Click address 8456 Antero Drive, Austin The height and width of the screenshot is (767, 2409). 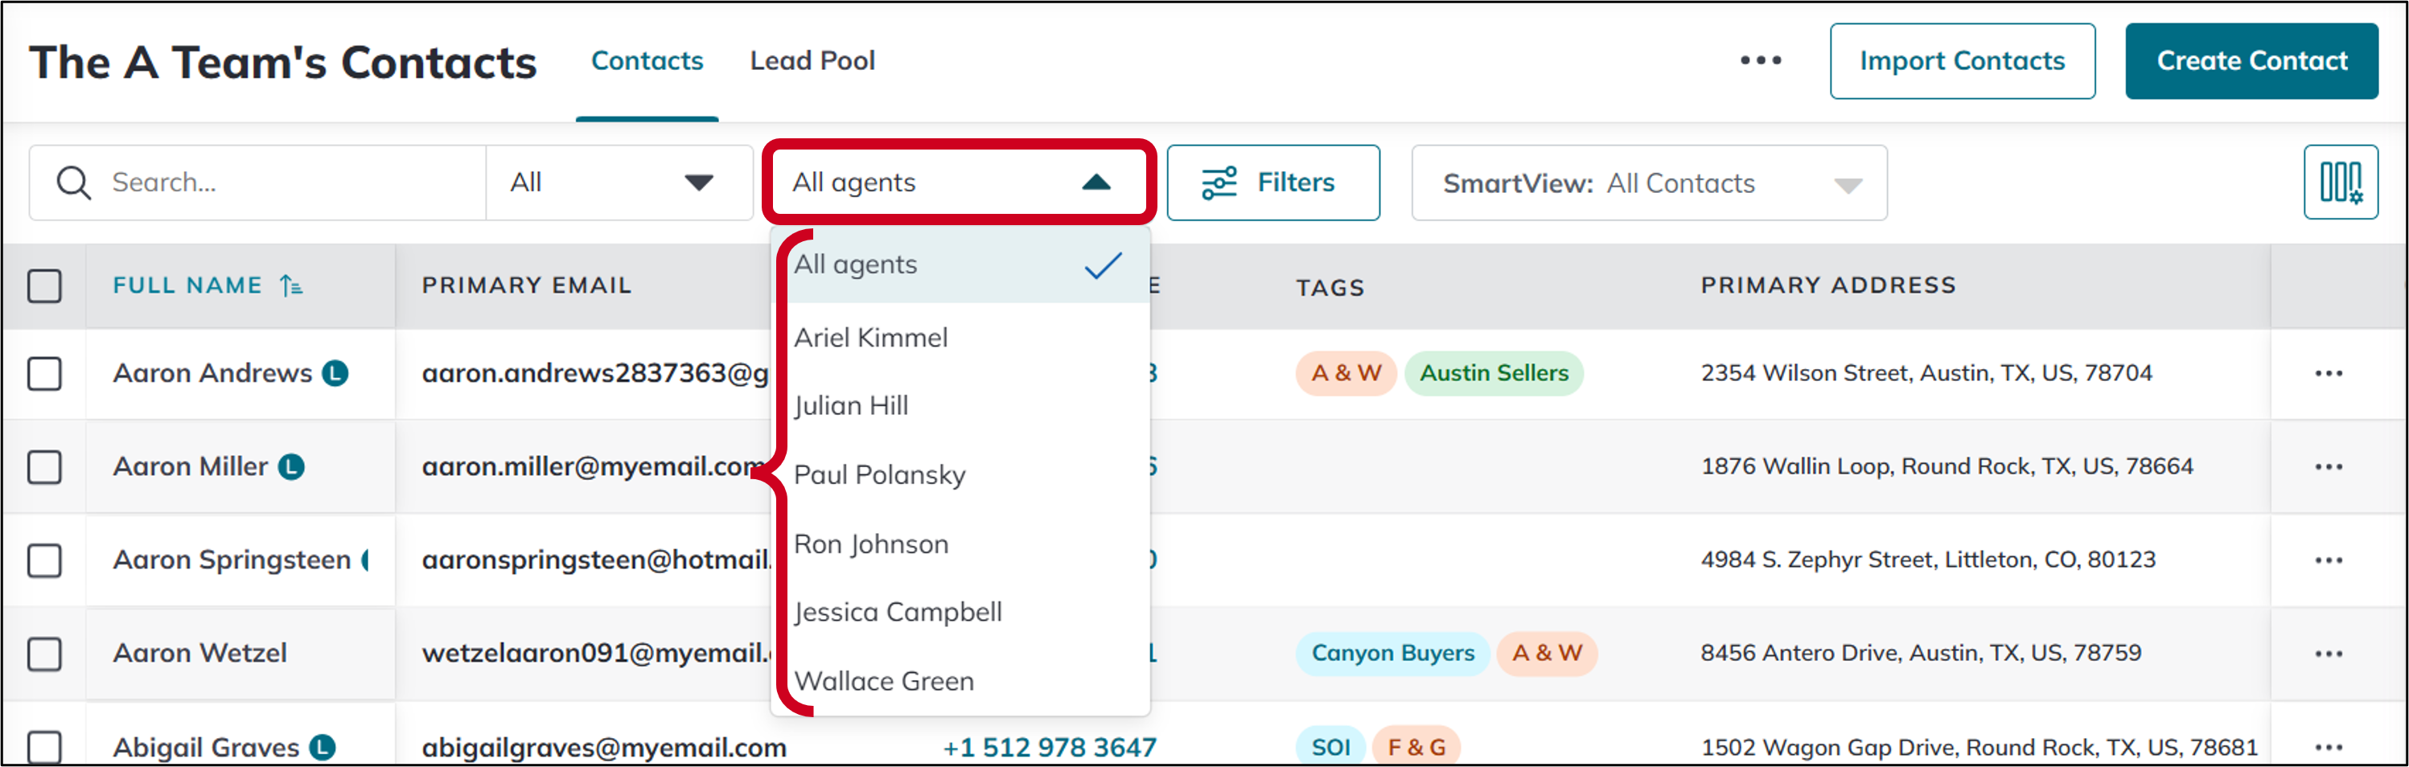[1920, 653]
